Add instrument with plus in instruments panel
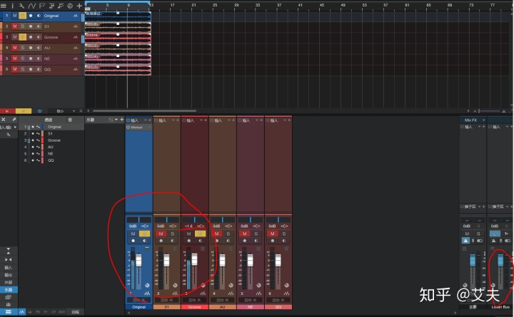 tap(122, 120)
